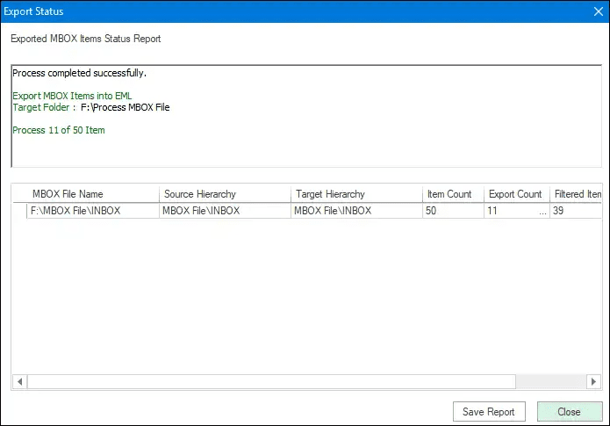This screenshot has width=610, height=426.
Task: Click the 'Exported MBOX Items Status Report' label
Action: click(86, 39)
